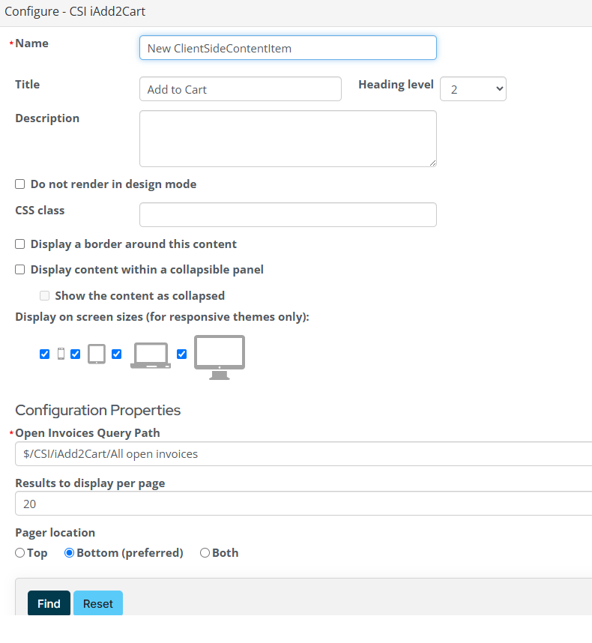
Task: Uncheck the smartphone display checkbox
Action: pos(45,354)
